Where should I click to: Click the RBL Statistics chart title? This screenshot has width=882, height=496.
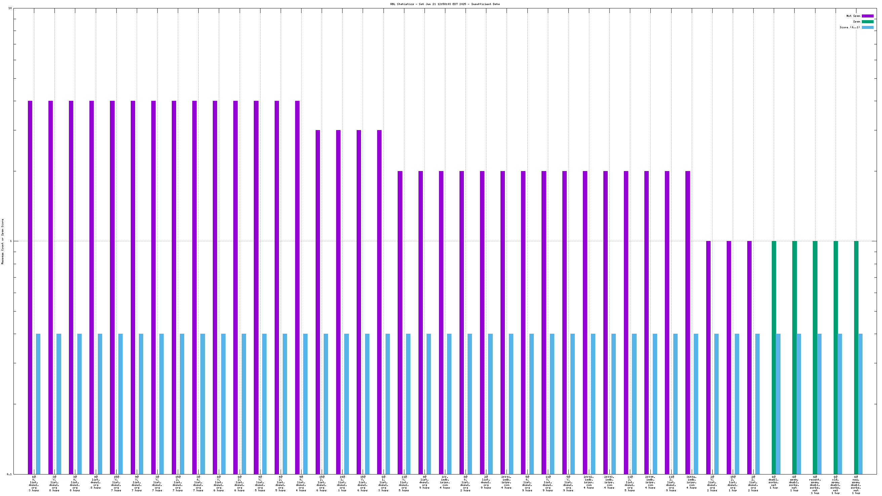pyautogui.click(x=444, y=4)
